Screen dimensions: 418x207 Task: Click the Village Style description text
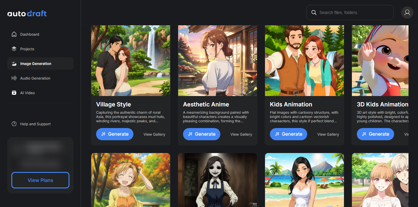[x=131, y=117]
